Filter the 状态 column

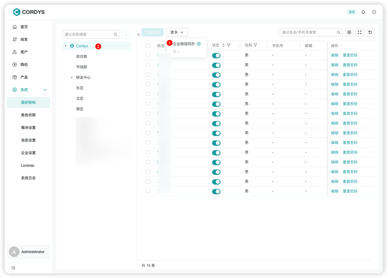[x=229, y=45]
